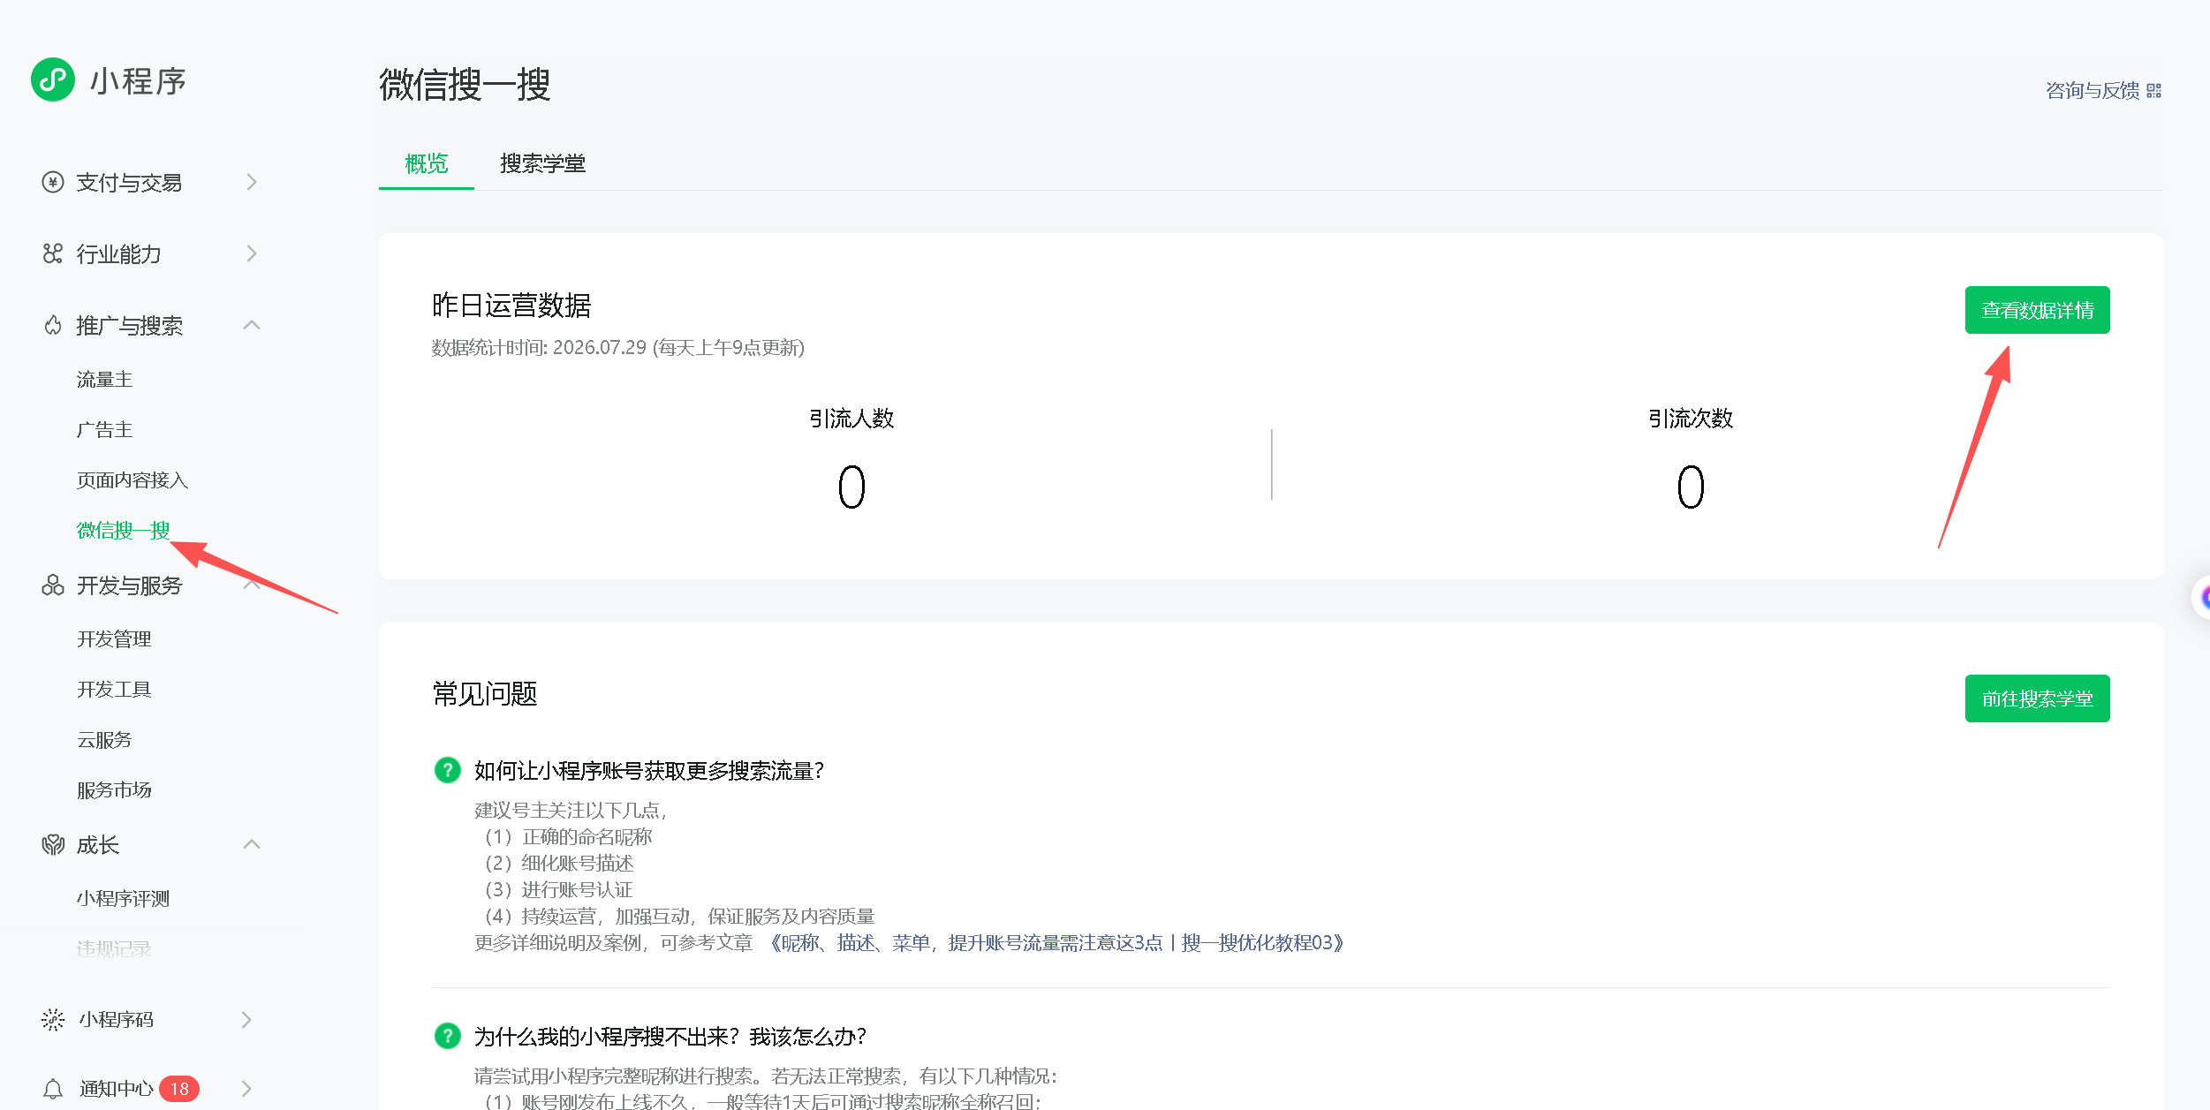The width and height of the screenshot is (2210, 1110).
Task: Click the 成长 menu label
Action: tap(97, 844)
